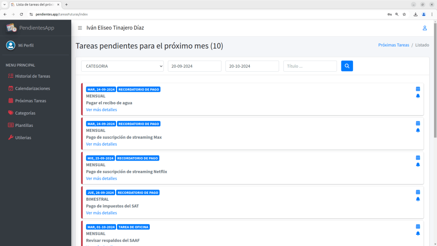Toggle the hamburger sidebar menu icon
437x246 pixels.
coord(80,28)
